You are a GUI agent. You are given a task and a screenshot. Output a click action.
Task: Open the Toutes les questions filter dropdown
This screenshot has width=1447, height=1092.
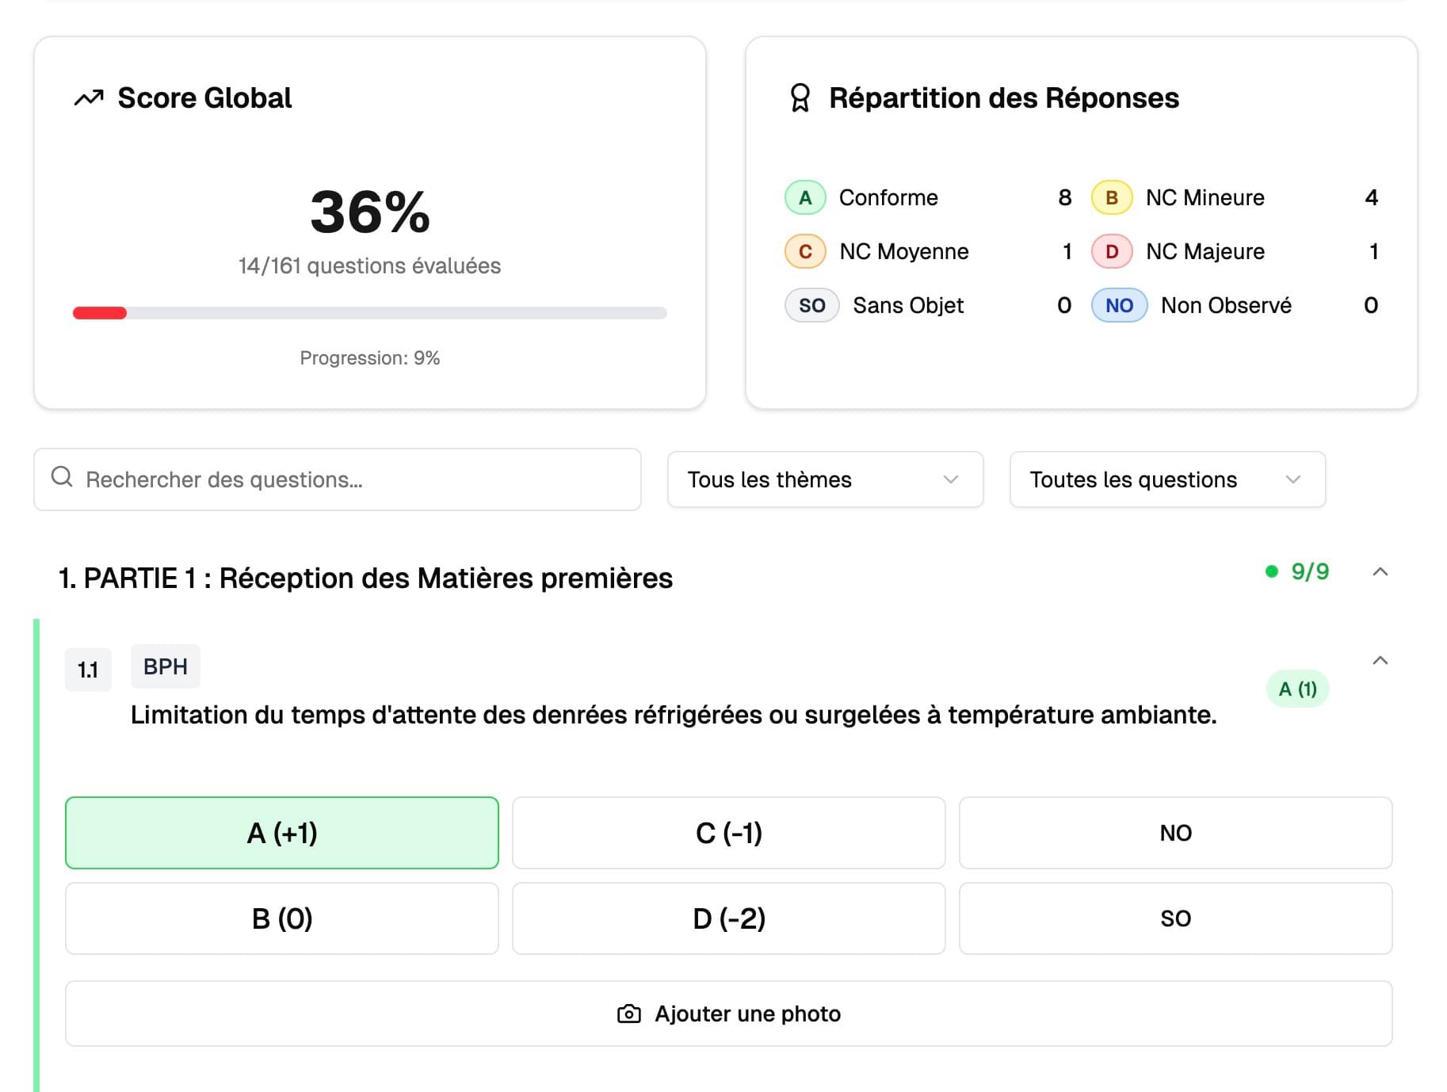(x=1166, y=479)
